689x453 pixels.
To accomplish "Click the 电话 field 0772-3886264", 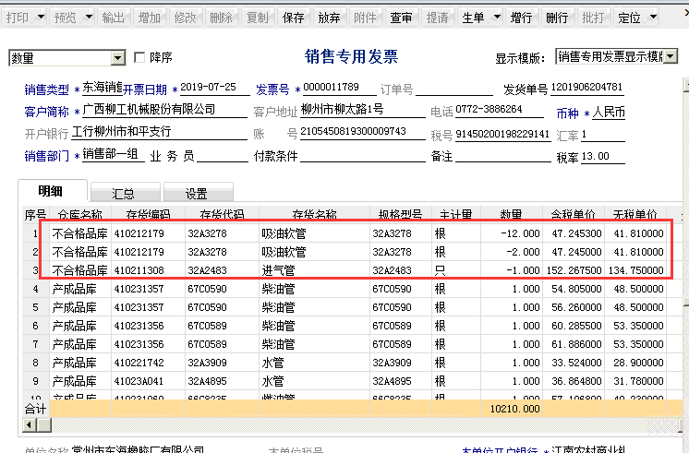I will [x=500, y=110].
